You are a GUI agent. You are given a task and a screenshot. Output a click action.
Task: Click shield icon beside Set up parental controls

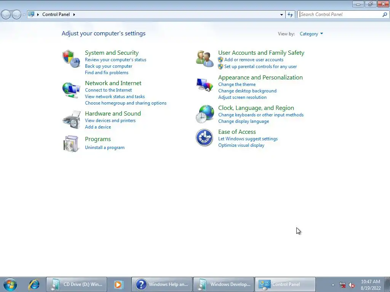[221, 67]
